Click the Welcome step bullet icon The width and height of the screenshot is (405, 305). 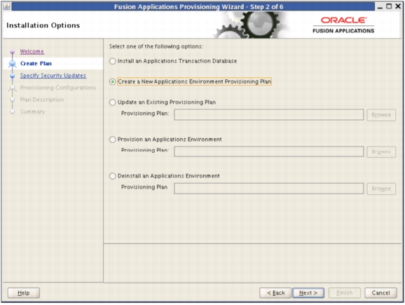(x=12, y=52)
